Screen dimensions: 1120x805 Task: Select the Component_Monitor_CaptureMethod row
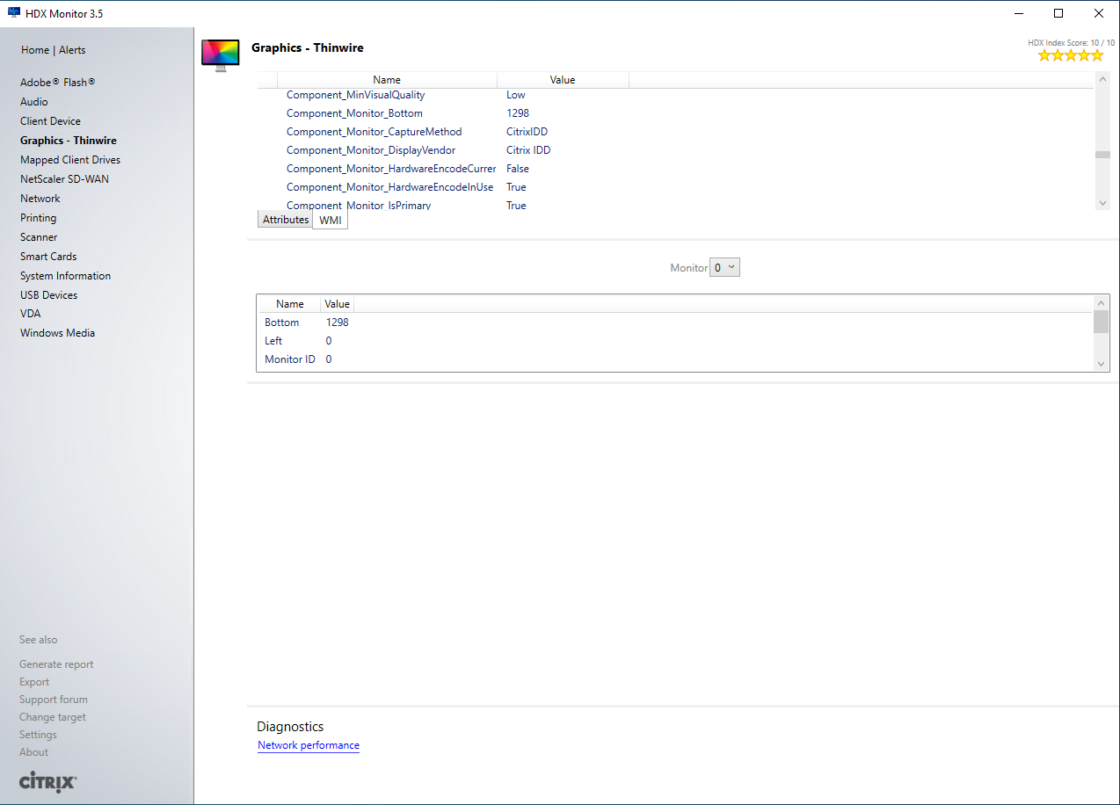click(x=374, y=132)
